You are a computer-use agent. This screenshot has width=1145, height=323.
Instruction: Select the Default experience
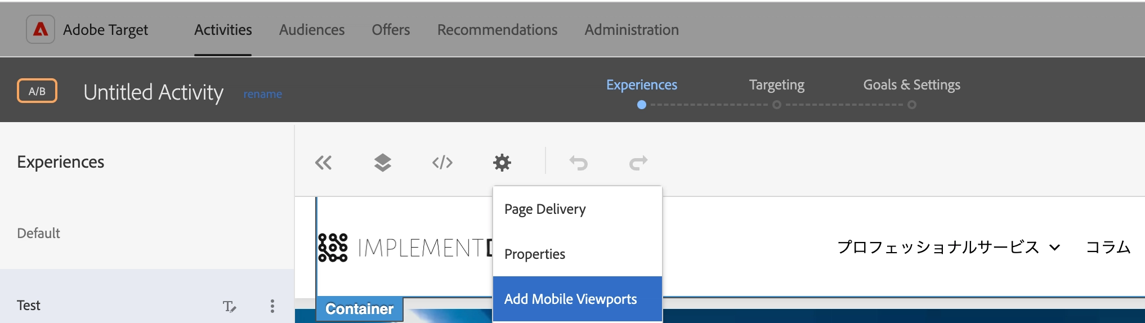click(x=147, y=233)
